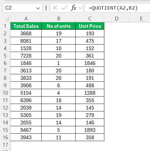Select cell containing 3613
Screen dimensions: 150x151
(x=26, y=71)
